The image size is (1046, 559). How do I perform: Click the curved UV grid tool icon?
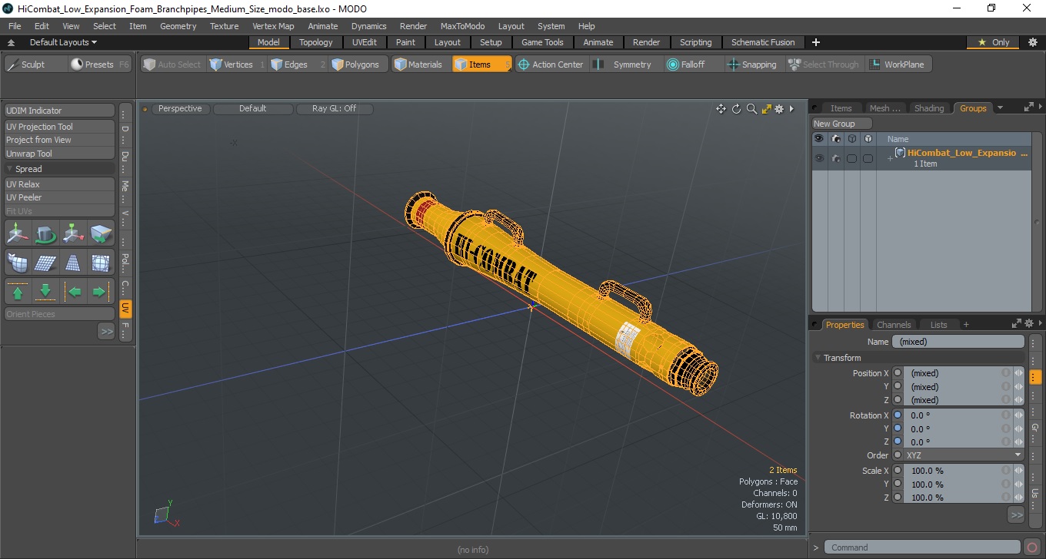tap(18, 263)
